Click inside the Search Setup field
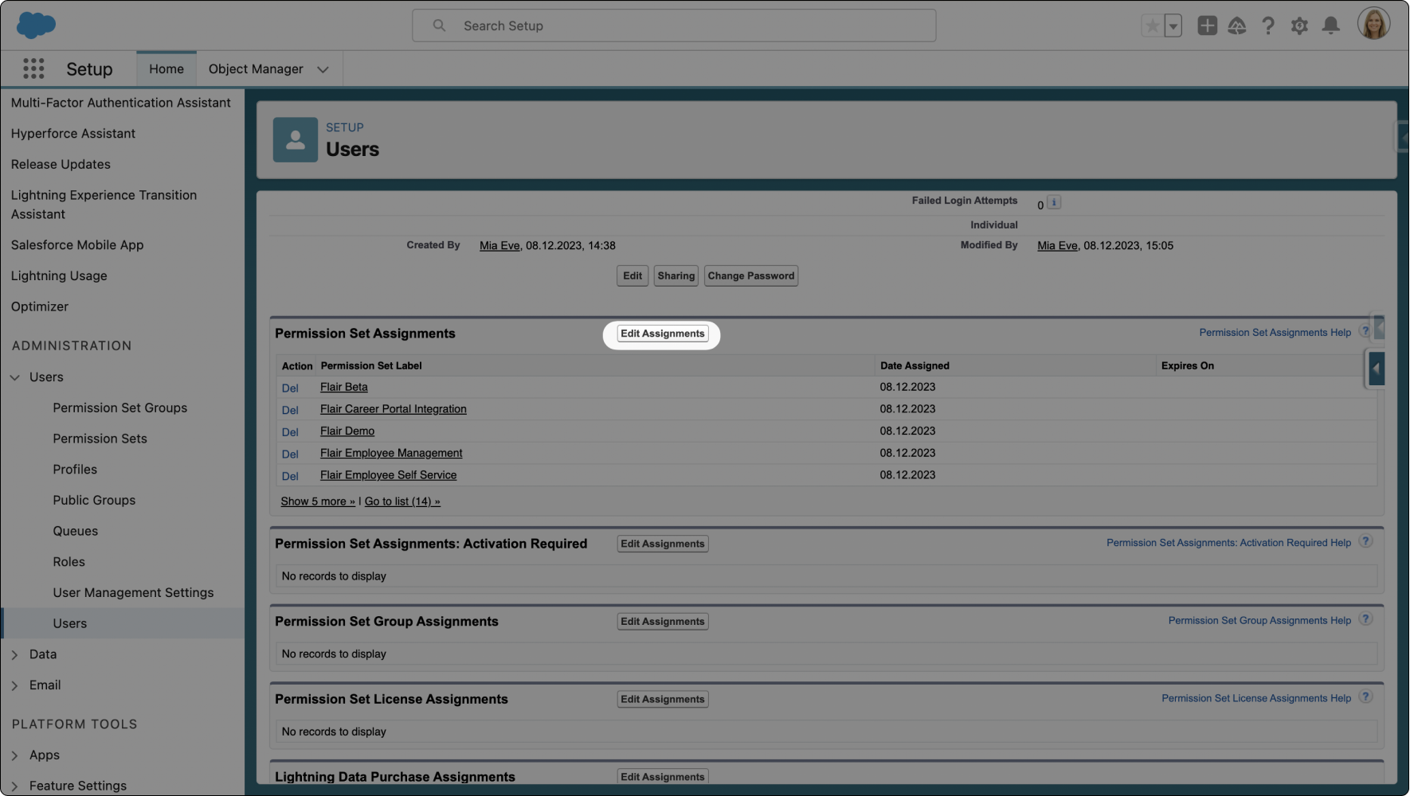1410x796 pixels. point(674,25)
